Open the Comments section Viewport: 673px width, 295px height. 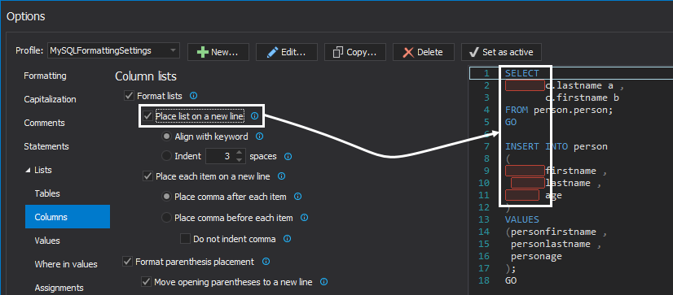[44, 123]
